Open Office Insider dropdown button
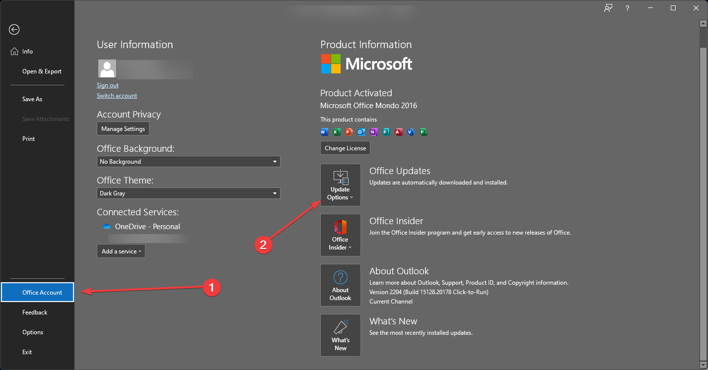 [x=341, y=235]
